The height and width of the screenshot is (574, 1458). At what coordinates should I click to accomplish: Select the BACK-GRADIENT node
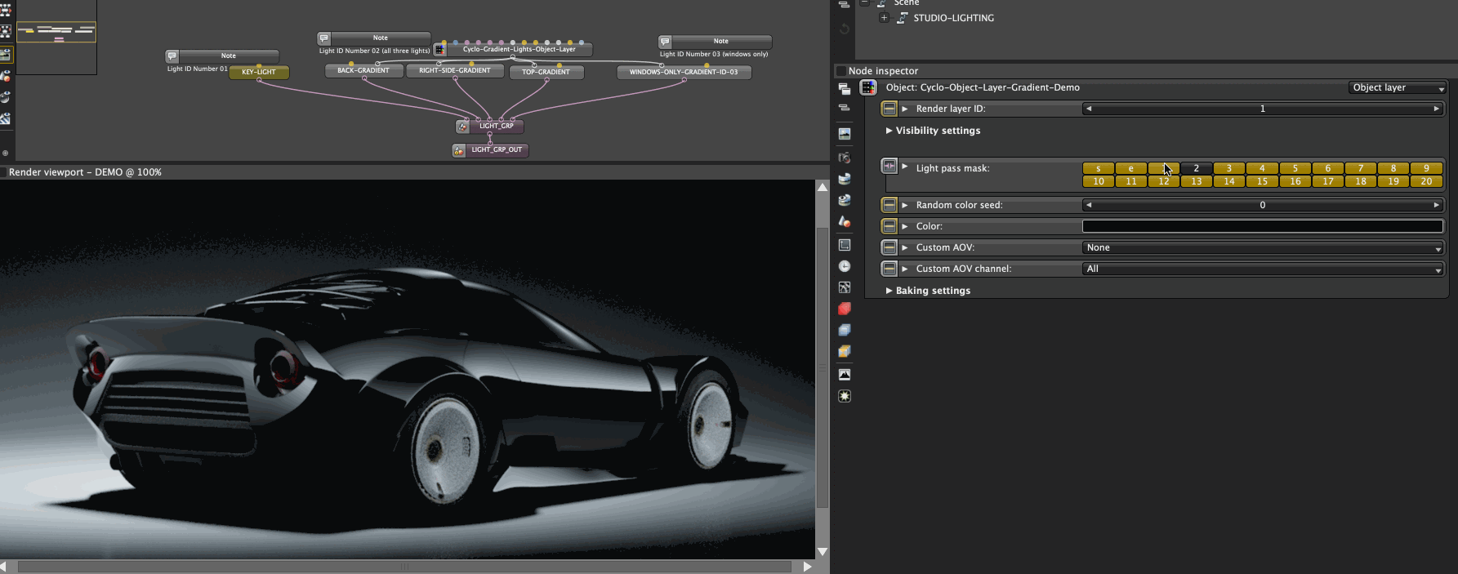click(363, 71)
